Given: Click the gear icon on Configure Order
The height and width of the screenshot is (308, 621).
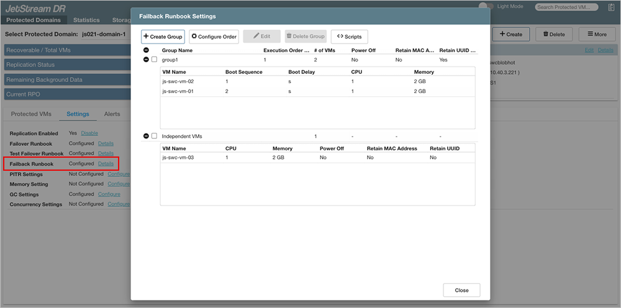Looking at the screenshot, I should click(x=194, y=37).
